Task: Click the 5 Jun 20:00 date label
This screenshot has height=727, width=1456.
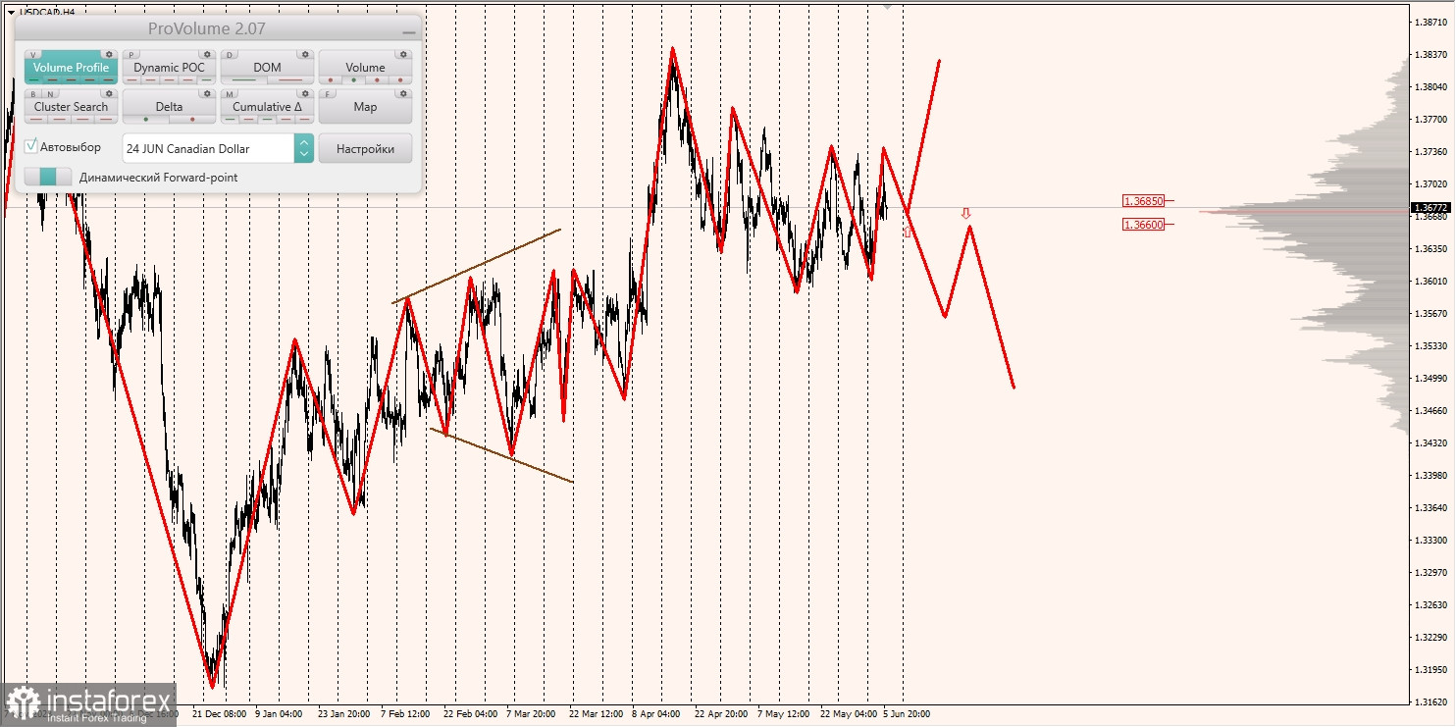Action: (x=907, y=714)
